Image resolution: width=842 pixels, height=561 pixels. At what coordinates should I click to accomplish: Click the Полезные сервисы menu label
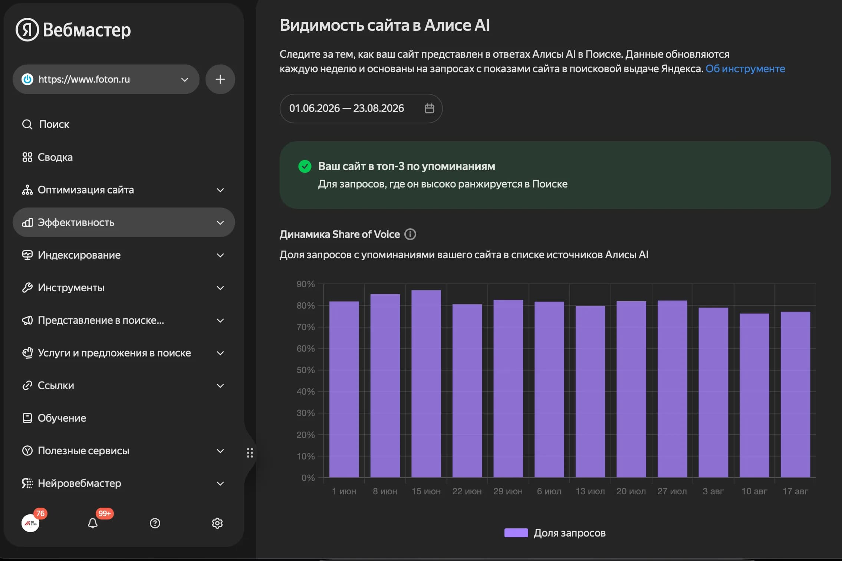[83, 451]
